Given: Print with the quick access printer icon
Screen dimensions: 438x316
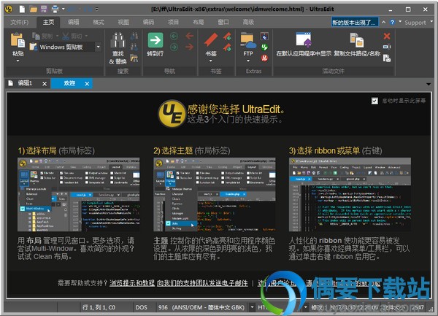Looking at the screenshot, I should pos(55,9).
